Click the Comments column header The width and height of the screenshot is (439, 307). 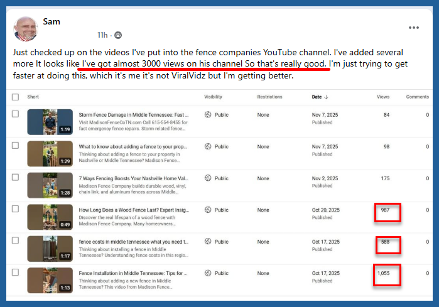pos(417,97)
